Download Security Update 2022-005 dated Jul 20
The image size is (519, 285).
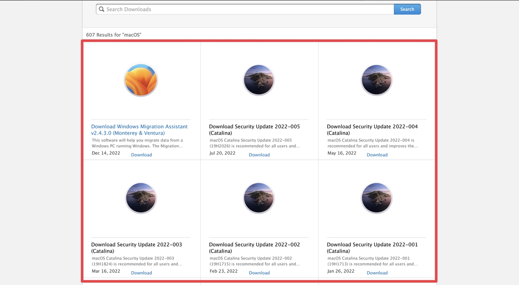point(259,155)
